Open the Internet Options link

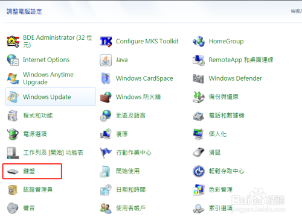[46, 60]
